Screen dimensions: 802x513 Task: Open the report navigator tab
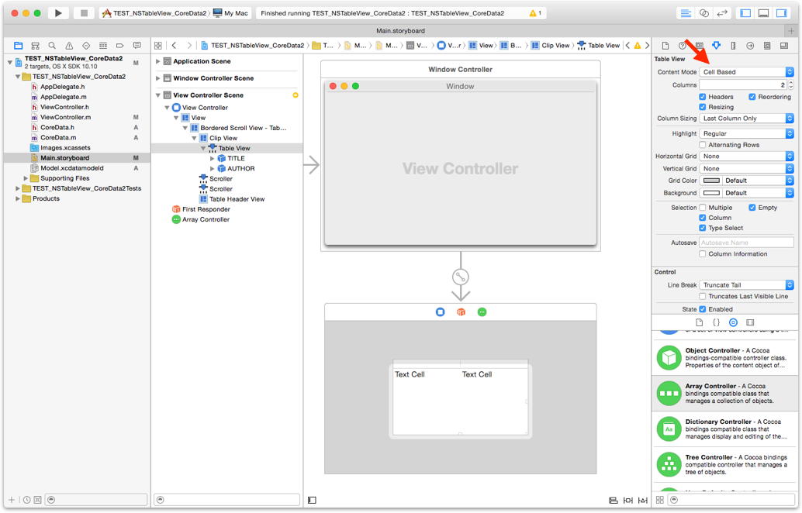(137, 46)
